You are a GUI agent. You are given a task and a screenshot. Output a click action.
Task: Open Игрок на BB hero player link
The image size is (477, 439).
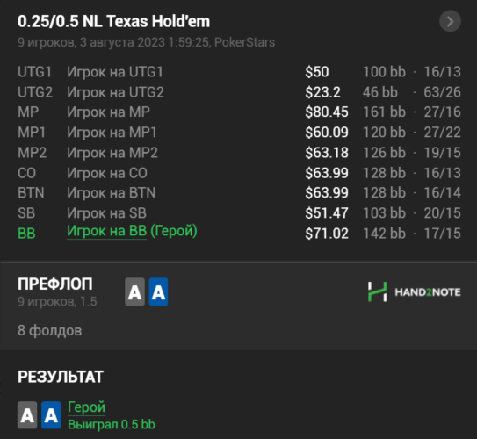tap(107, 231)
